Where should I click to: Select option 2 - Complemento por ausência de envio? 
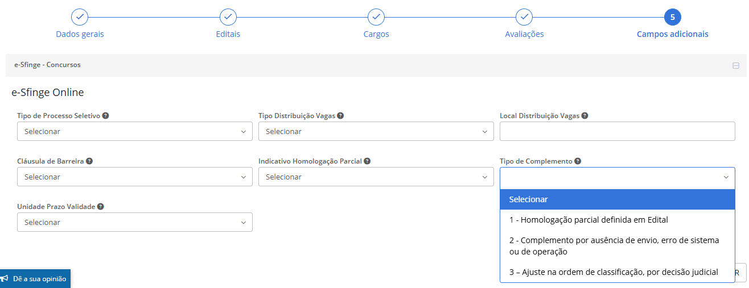(614, 246)
